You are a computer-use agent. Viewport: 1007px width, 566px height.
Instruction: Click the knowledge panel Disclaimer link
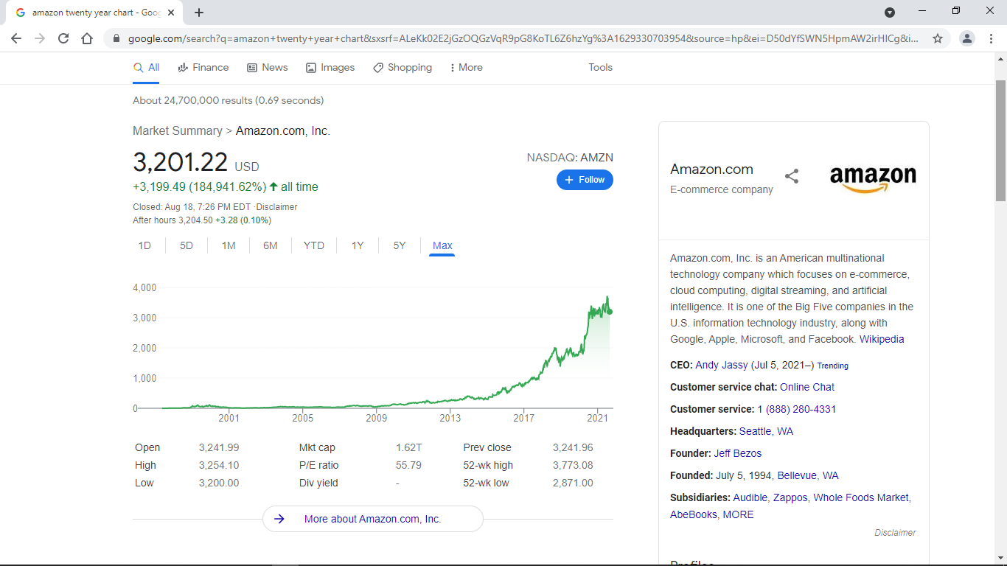pos(895,532)
